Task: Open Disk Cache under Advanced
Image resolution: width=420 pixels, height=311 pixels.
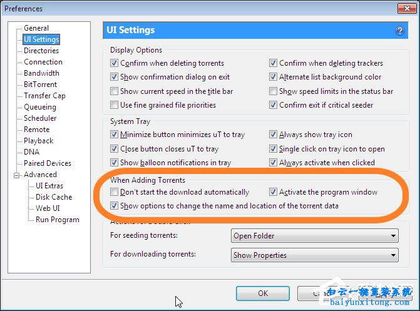Action: click(54, 197)
